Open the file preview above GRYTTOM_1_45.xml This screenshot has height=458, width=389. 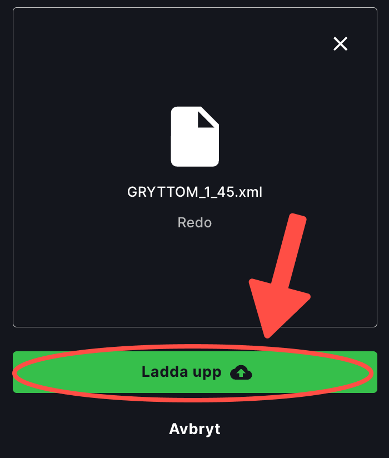point(195,136)
